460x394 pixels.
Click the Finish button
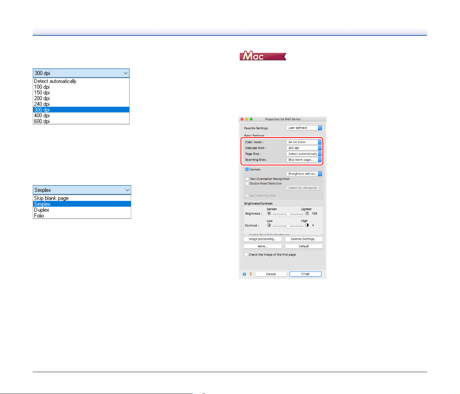[x=305, y=274]
